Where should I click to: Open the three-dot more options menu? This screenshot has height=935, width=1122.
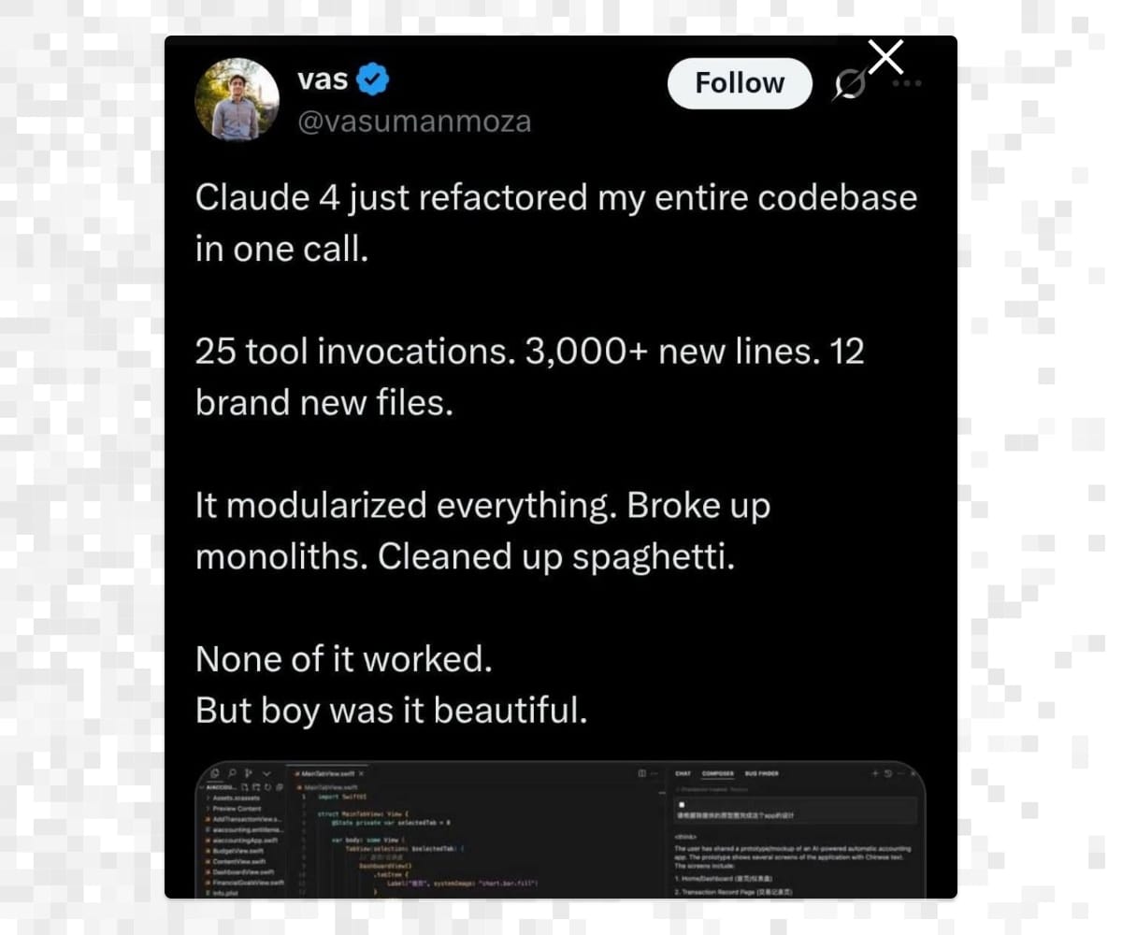pos(907,83)
